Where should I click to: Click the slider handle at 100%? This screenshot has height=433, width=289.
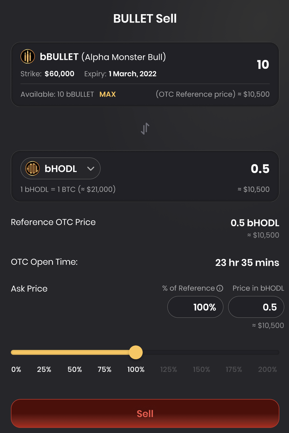[136, 352]
